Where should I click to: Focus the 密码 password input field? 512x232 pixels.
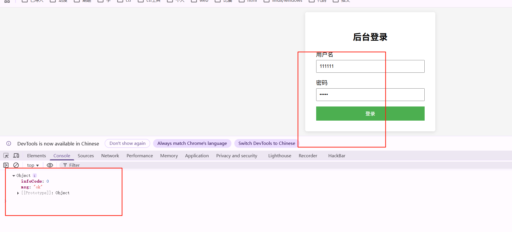pos(370,95)
